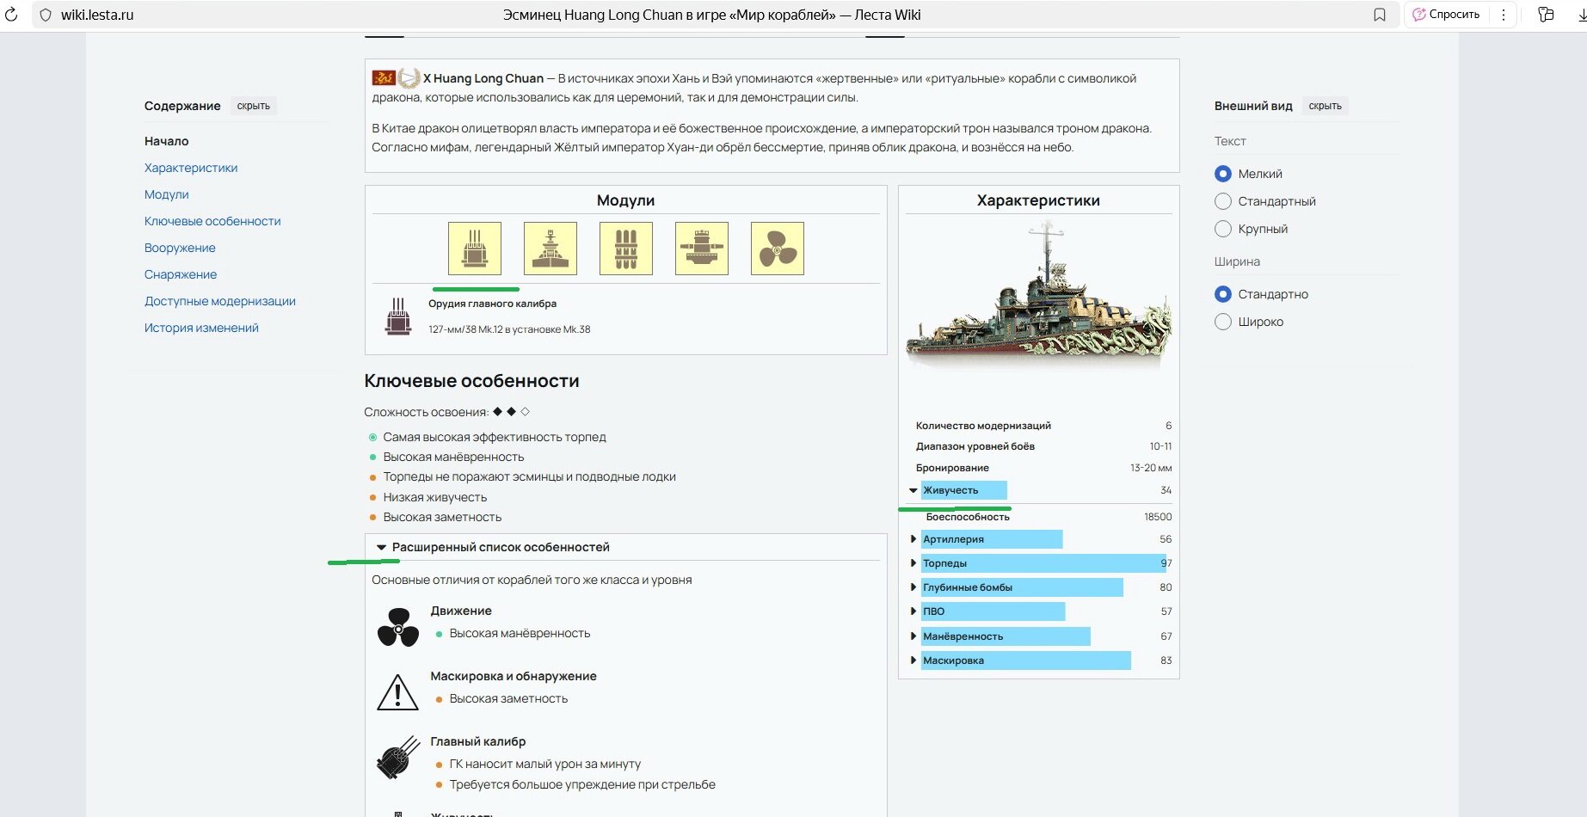Choose the Широко width option
The height and width of the screenshot is (817, 1587).
(x=1222, y=322)
